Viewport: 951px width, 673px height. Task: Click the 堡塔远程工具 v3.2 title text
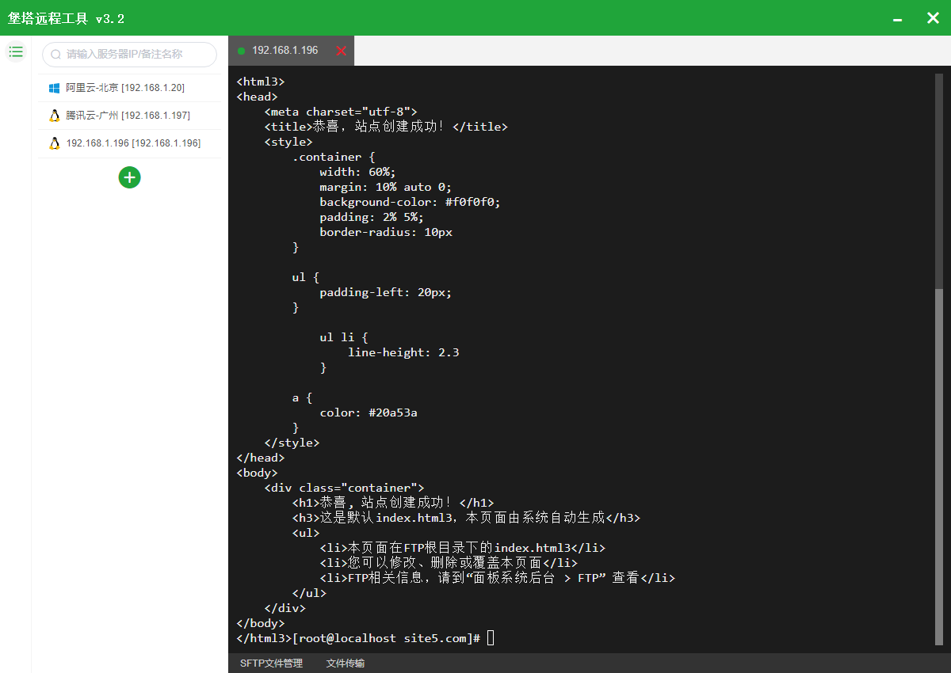[66, 18]
